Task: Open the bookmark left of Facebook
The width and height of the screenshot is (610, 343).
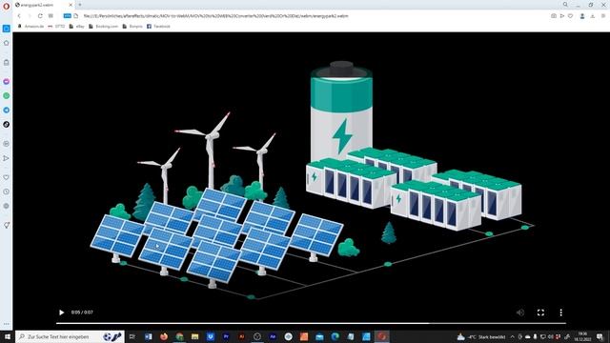Action: 132,27
